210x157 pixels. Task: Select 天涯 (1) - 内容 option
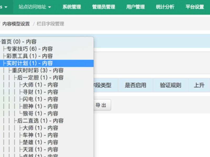click(x=47, y=150)
